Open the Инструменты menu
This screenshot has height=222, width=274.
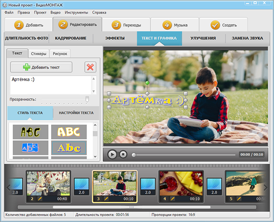[76, 13]
